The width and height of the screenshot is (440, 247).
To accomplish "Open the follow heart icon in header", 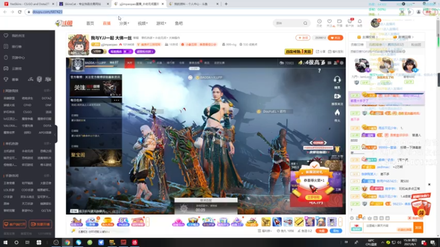I will click(329, 23).
